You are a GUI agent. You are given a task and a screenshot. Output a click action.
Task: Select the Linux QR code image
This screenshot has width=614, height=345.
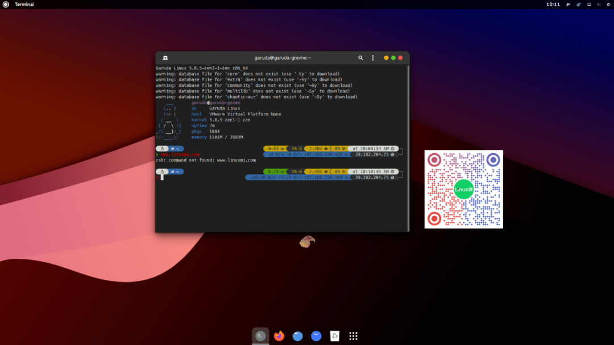[464, 189]
